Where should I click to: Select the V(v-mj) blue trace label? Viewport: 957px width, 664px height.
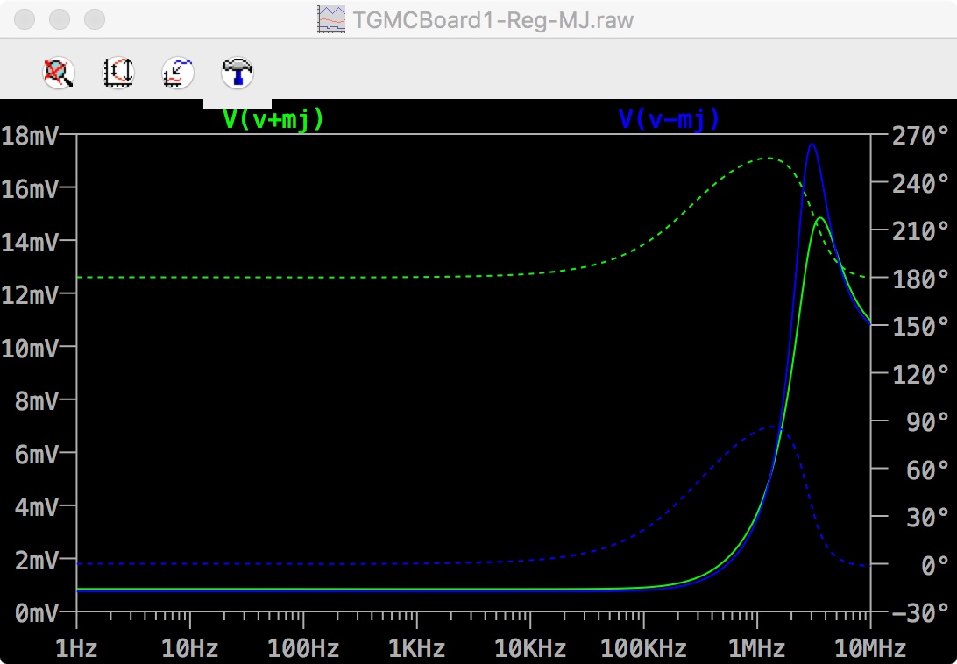click(670, 119)
